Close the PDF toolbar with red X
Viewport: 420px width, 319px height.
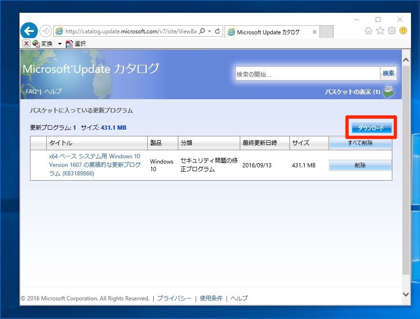(x=26, y=44)
